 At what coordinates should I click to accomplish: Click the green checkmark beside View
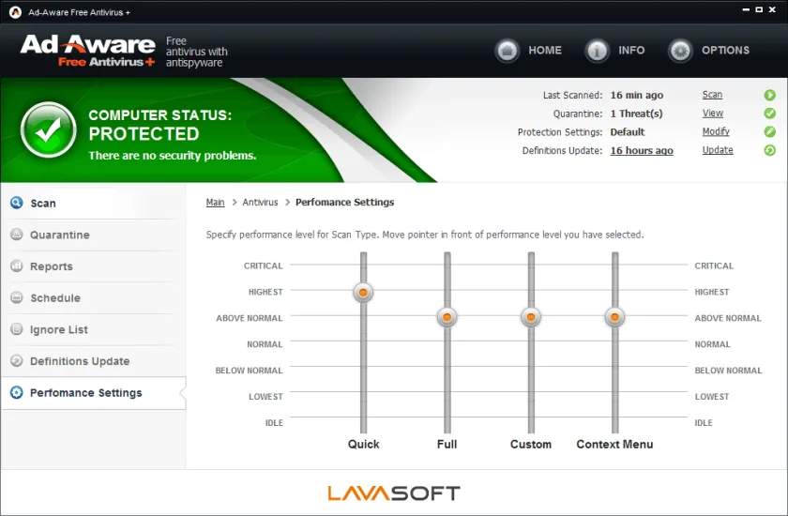click(x=769, y=114)
